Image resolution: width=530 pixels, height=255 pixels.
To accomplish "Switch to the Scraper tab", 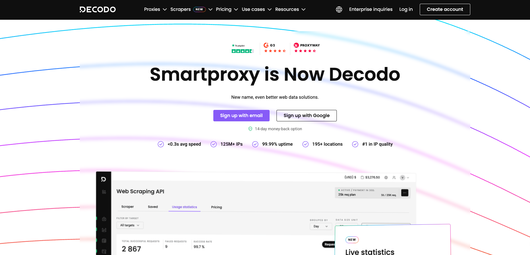I will (x=127, y=207).
